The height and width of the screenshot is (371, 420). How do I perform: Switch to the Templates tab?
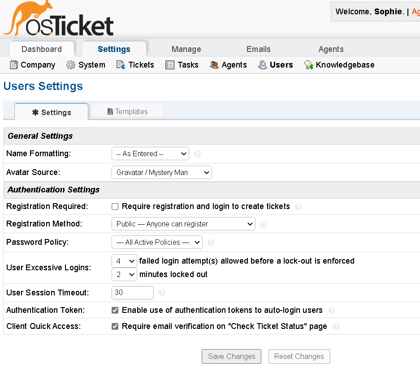click(x=128, y=111)
